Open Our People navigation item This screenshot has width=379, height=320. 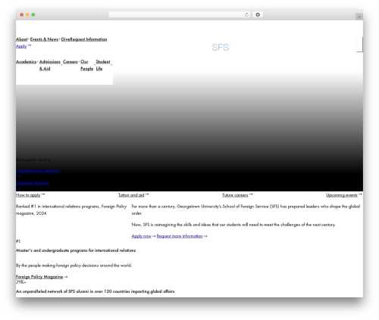[87, 65]
